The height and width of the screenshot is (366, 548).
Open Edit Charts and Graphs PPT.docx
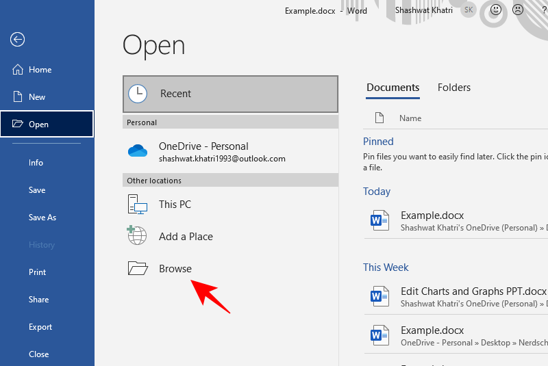pyautogui.click(x=456, y=297)
